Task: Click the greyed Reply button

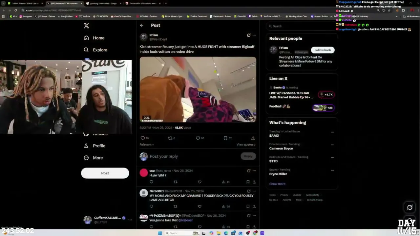Action: (248, 156)
